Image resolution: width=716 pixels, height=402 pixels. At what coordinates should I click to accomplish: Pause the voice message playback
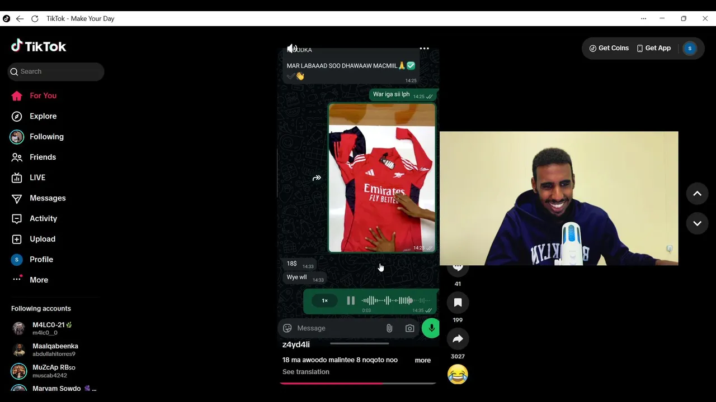coord(351,300)
